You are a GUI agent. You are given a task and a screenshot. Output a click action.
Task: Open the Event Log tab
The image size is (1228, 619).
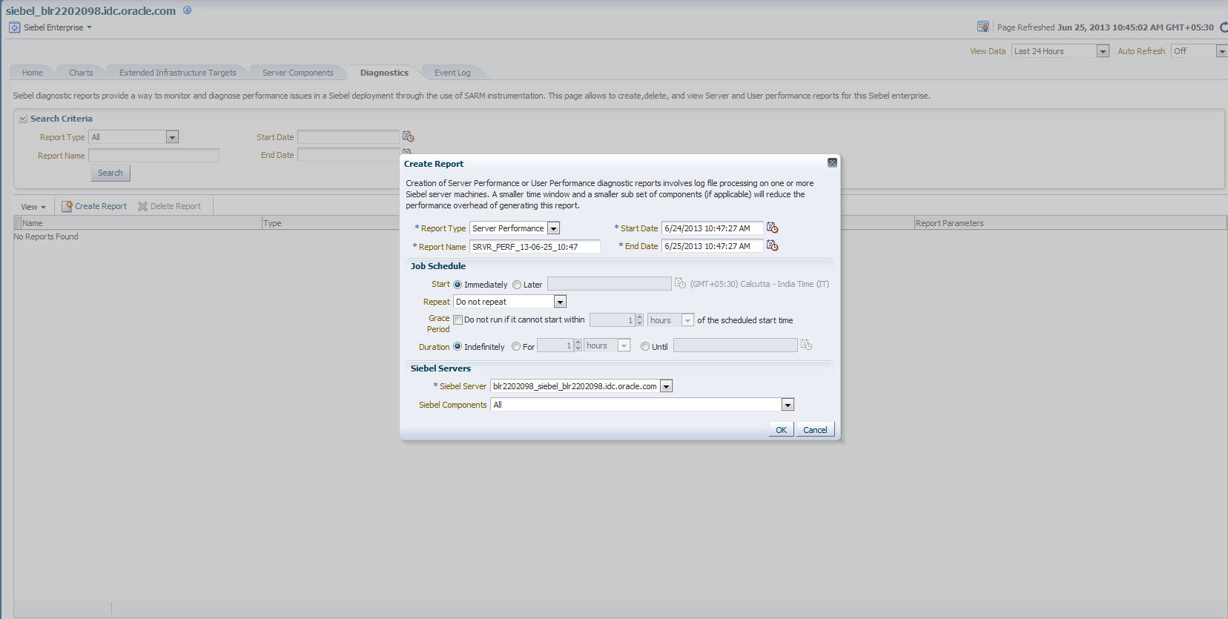452,73
